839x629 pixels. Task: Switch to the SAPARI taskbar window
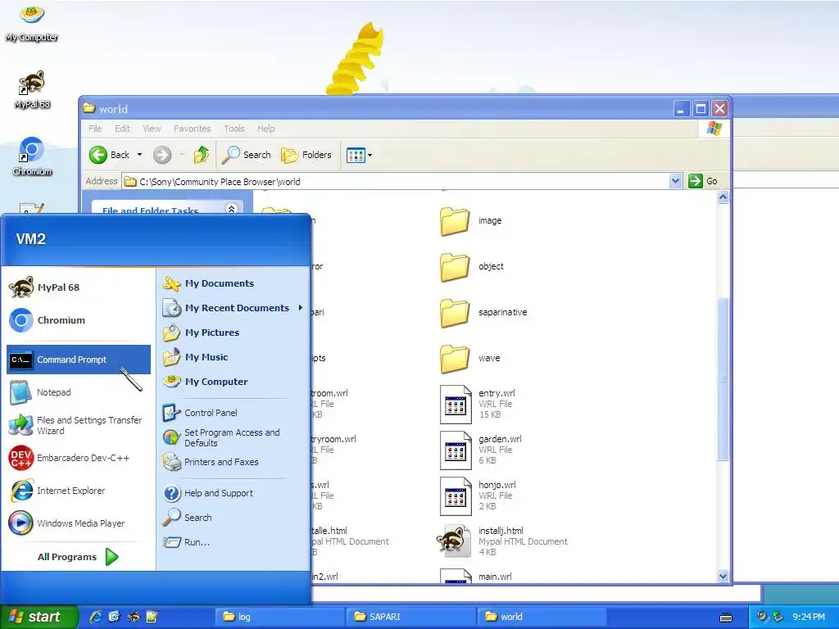click(410, 617)
